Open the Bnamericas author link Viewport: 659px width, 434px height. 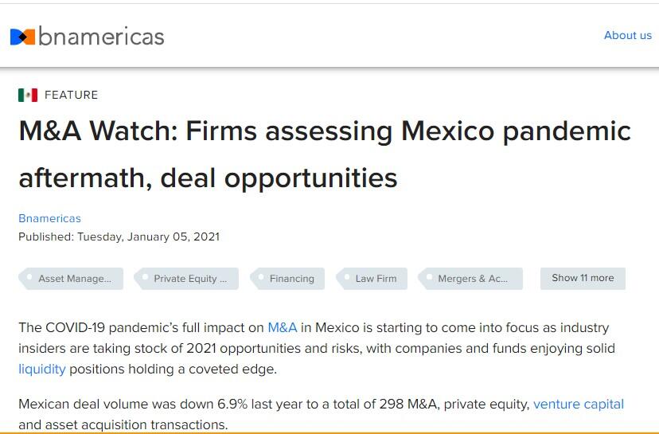pyautogui.click(x=49, y=218)
